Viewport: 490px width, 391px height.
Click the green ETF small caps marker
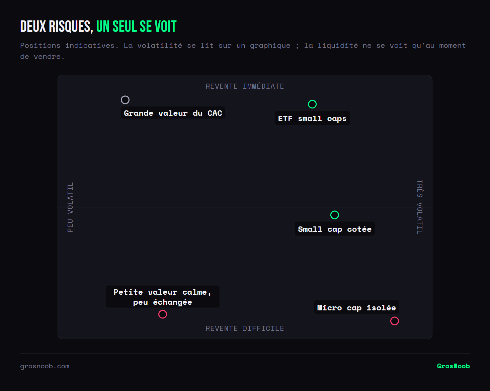(312, 104)
